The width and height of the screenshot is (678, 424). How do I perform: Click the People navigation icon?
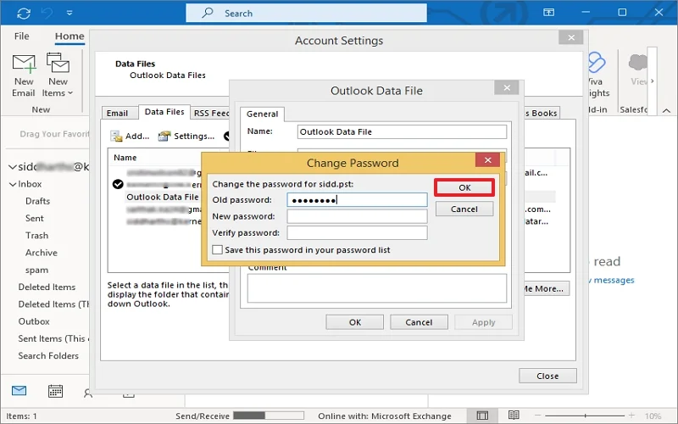point(88,393)
